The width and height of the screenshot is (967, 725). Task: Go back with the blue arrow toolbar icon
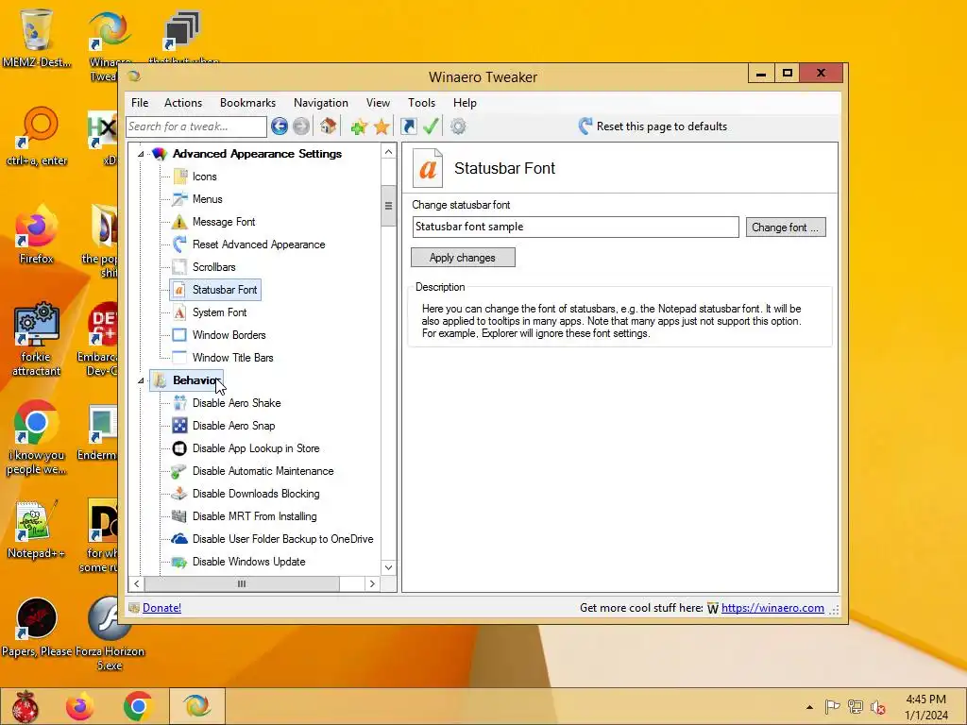tap(280, 126)
